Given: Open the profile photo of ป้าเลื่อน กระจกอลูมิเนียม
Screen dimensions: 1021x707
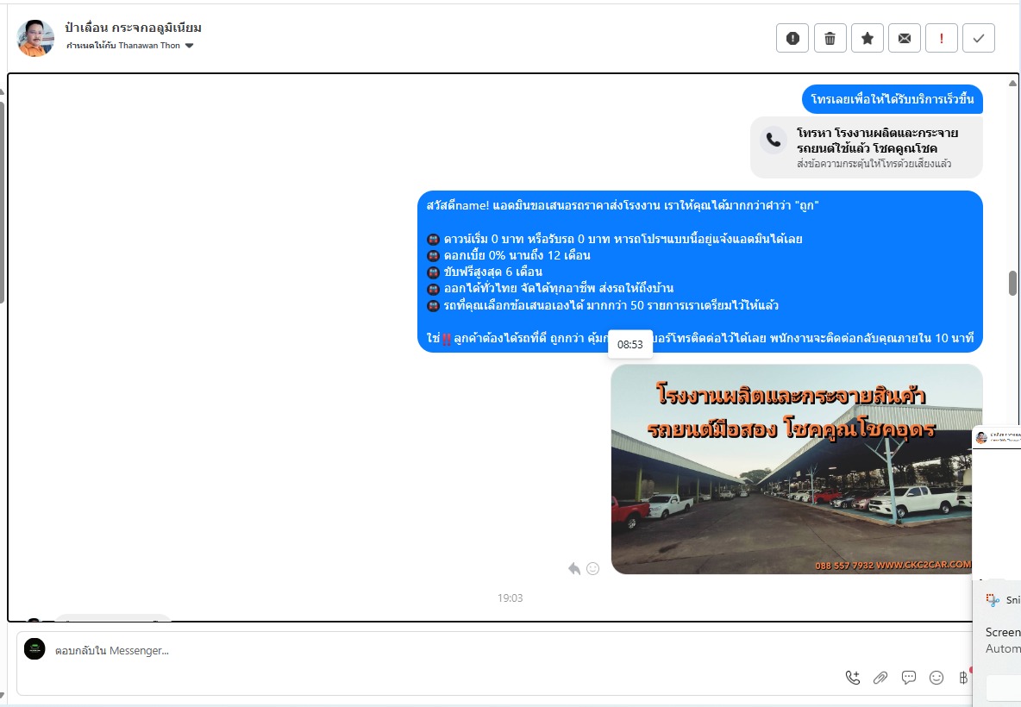Looking at the screenshot, I should (x=35, y=38).
